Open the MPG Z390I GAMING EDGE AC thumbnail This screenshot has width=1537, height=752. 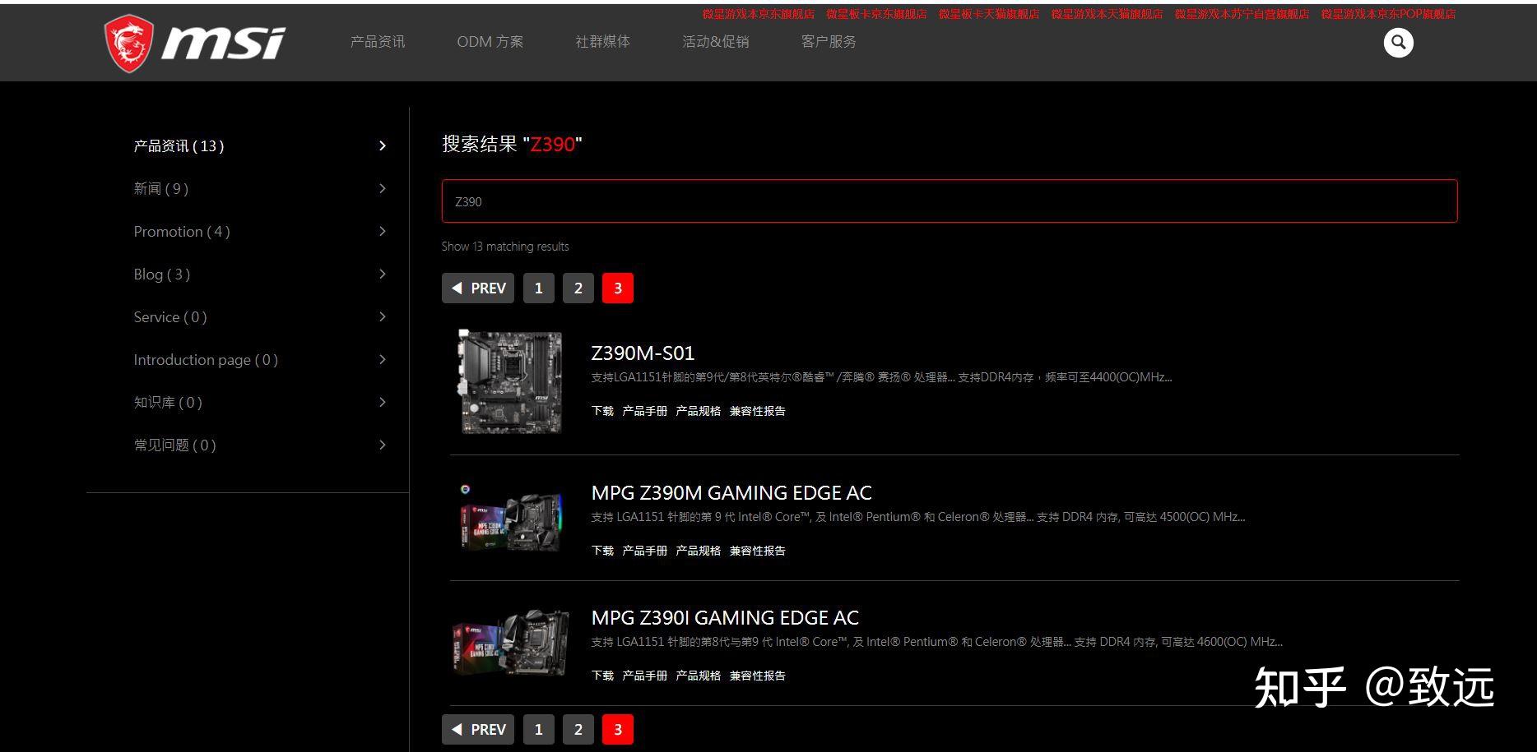(510, 644)
